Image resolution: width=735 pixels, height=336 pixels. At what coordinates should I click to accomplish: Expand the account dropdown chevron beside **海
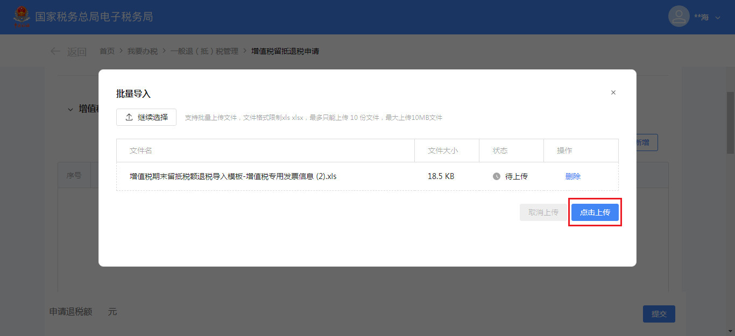click(x=718, y=18)
